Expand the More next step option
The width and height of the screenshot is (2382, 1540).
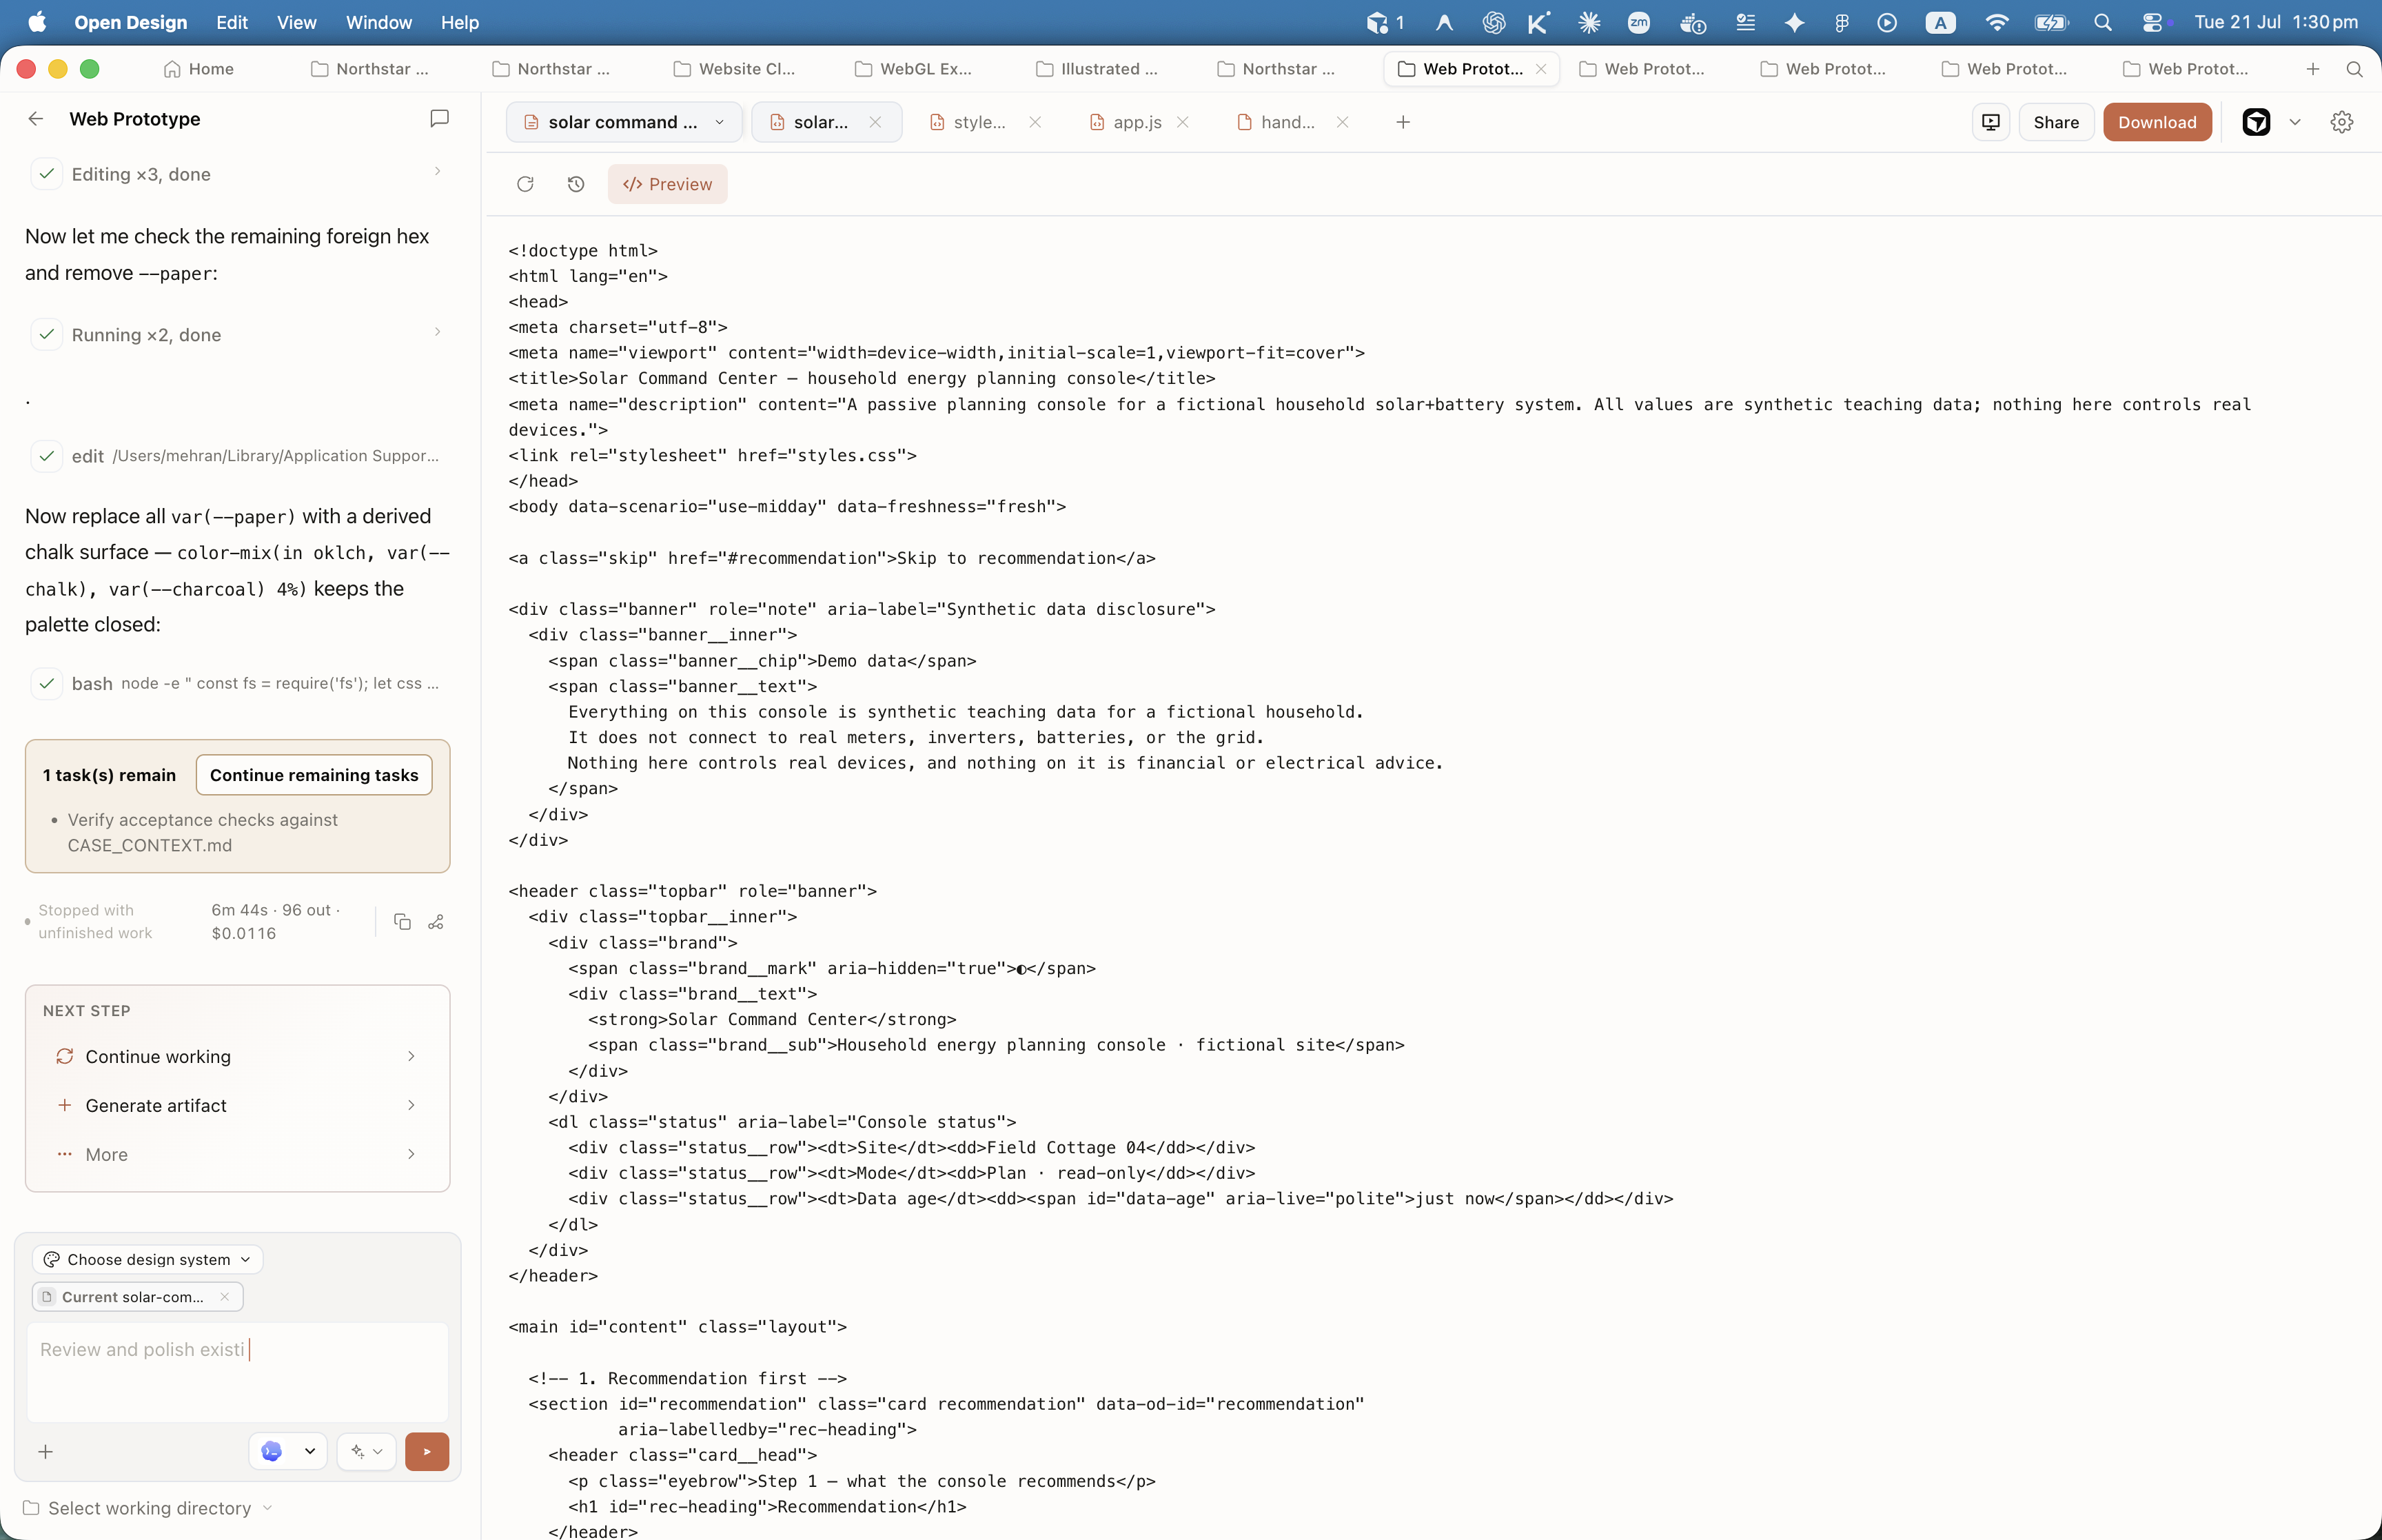[237, 1154]
